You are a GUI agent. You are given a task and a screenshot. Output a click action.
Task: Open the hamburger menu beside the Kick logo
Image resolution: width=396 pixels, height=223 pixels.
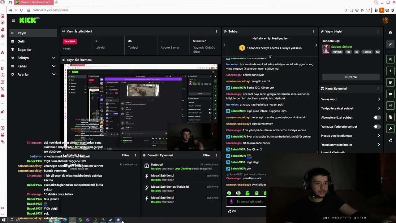(13, 20)
